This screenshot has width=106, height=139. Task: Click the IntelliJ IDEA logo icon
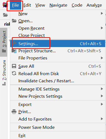click(x=5, y=5)
